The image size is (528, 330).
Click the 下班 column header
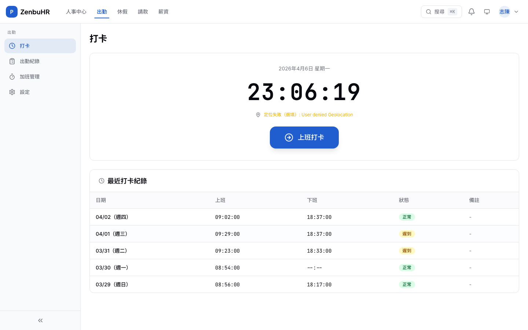(x=312, y=200)
